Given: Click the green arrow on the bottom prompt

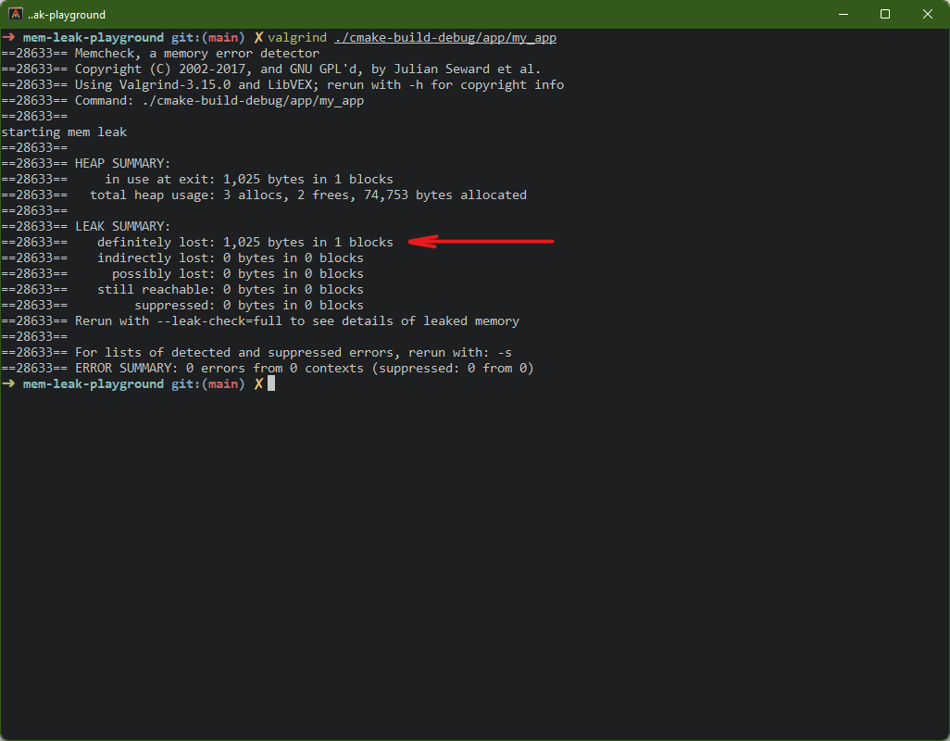Looking at the screenshot, I should [x=8, y=383].
